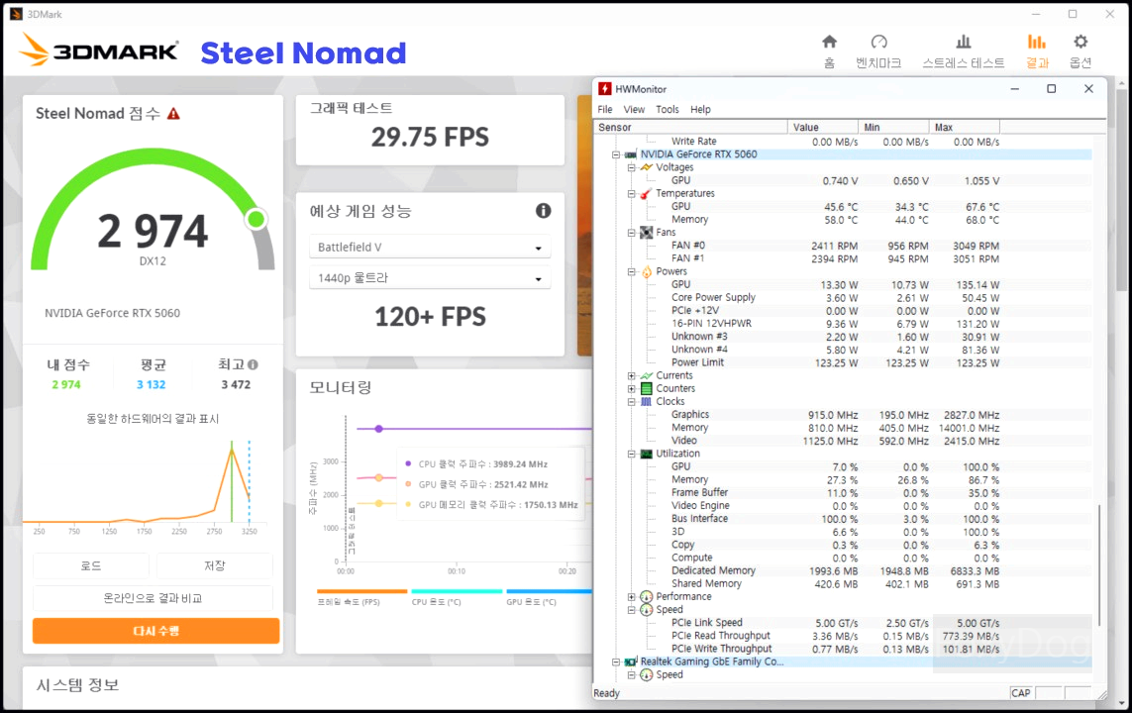The width and height of the screenshot is (1132, 713).
Task: Open the Results (결과) bar-chart icon
Action: pos(1037,42)
